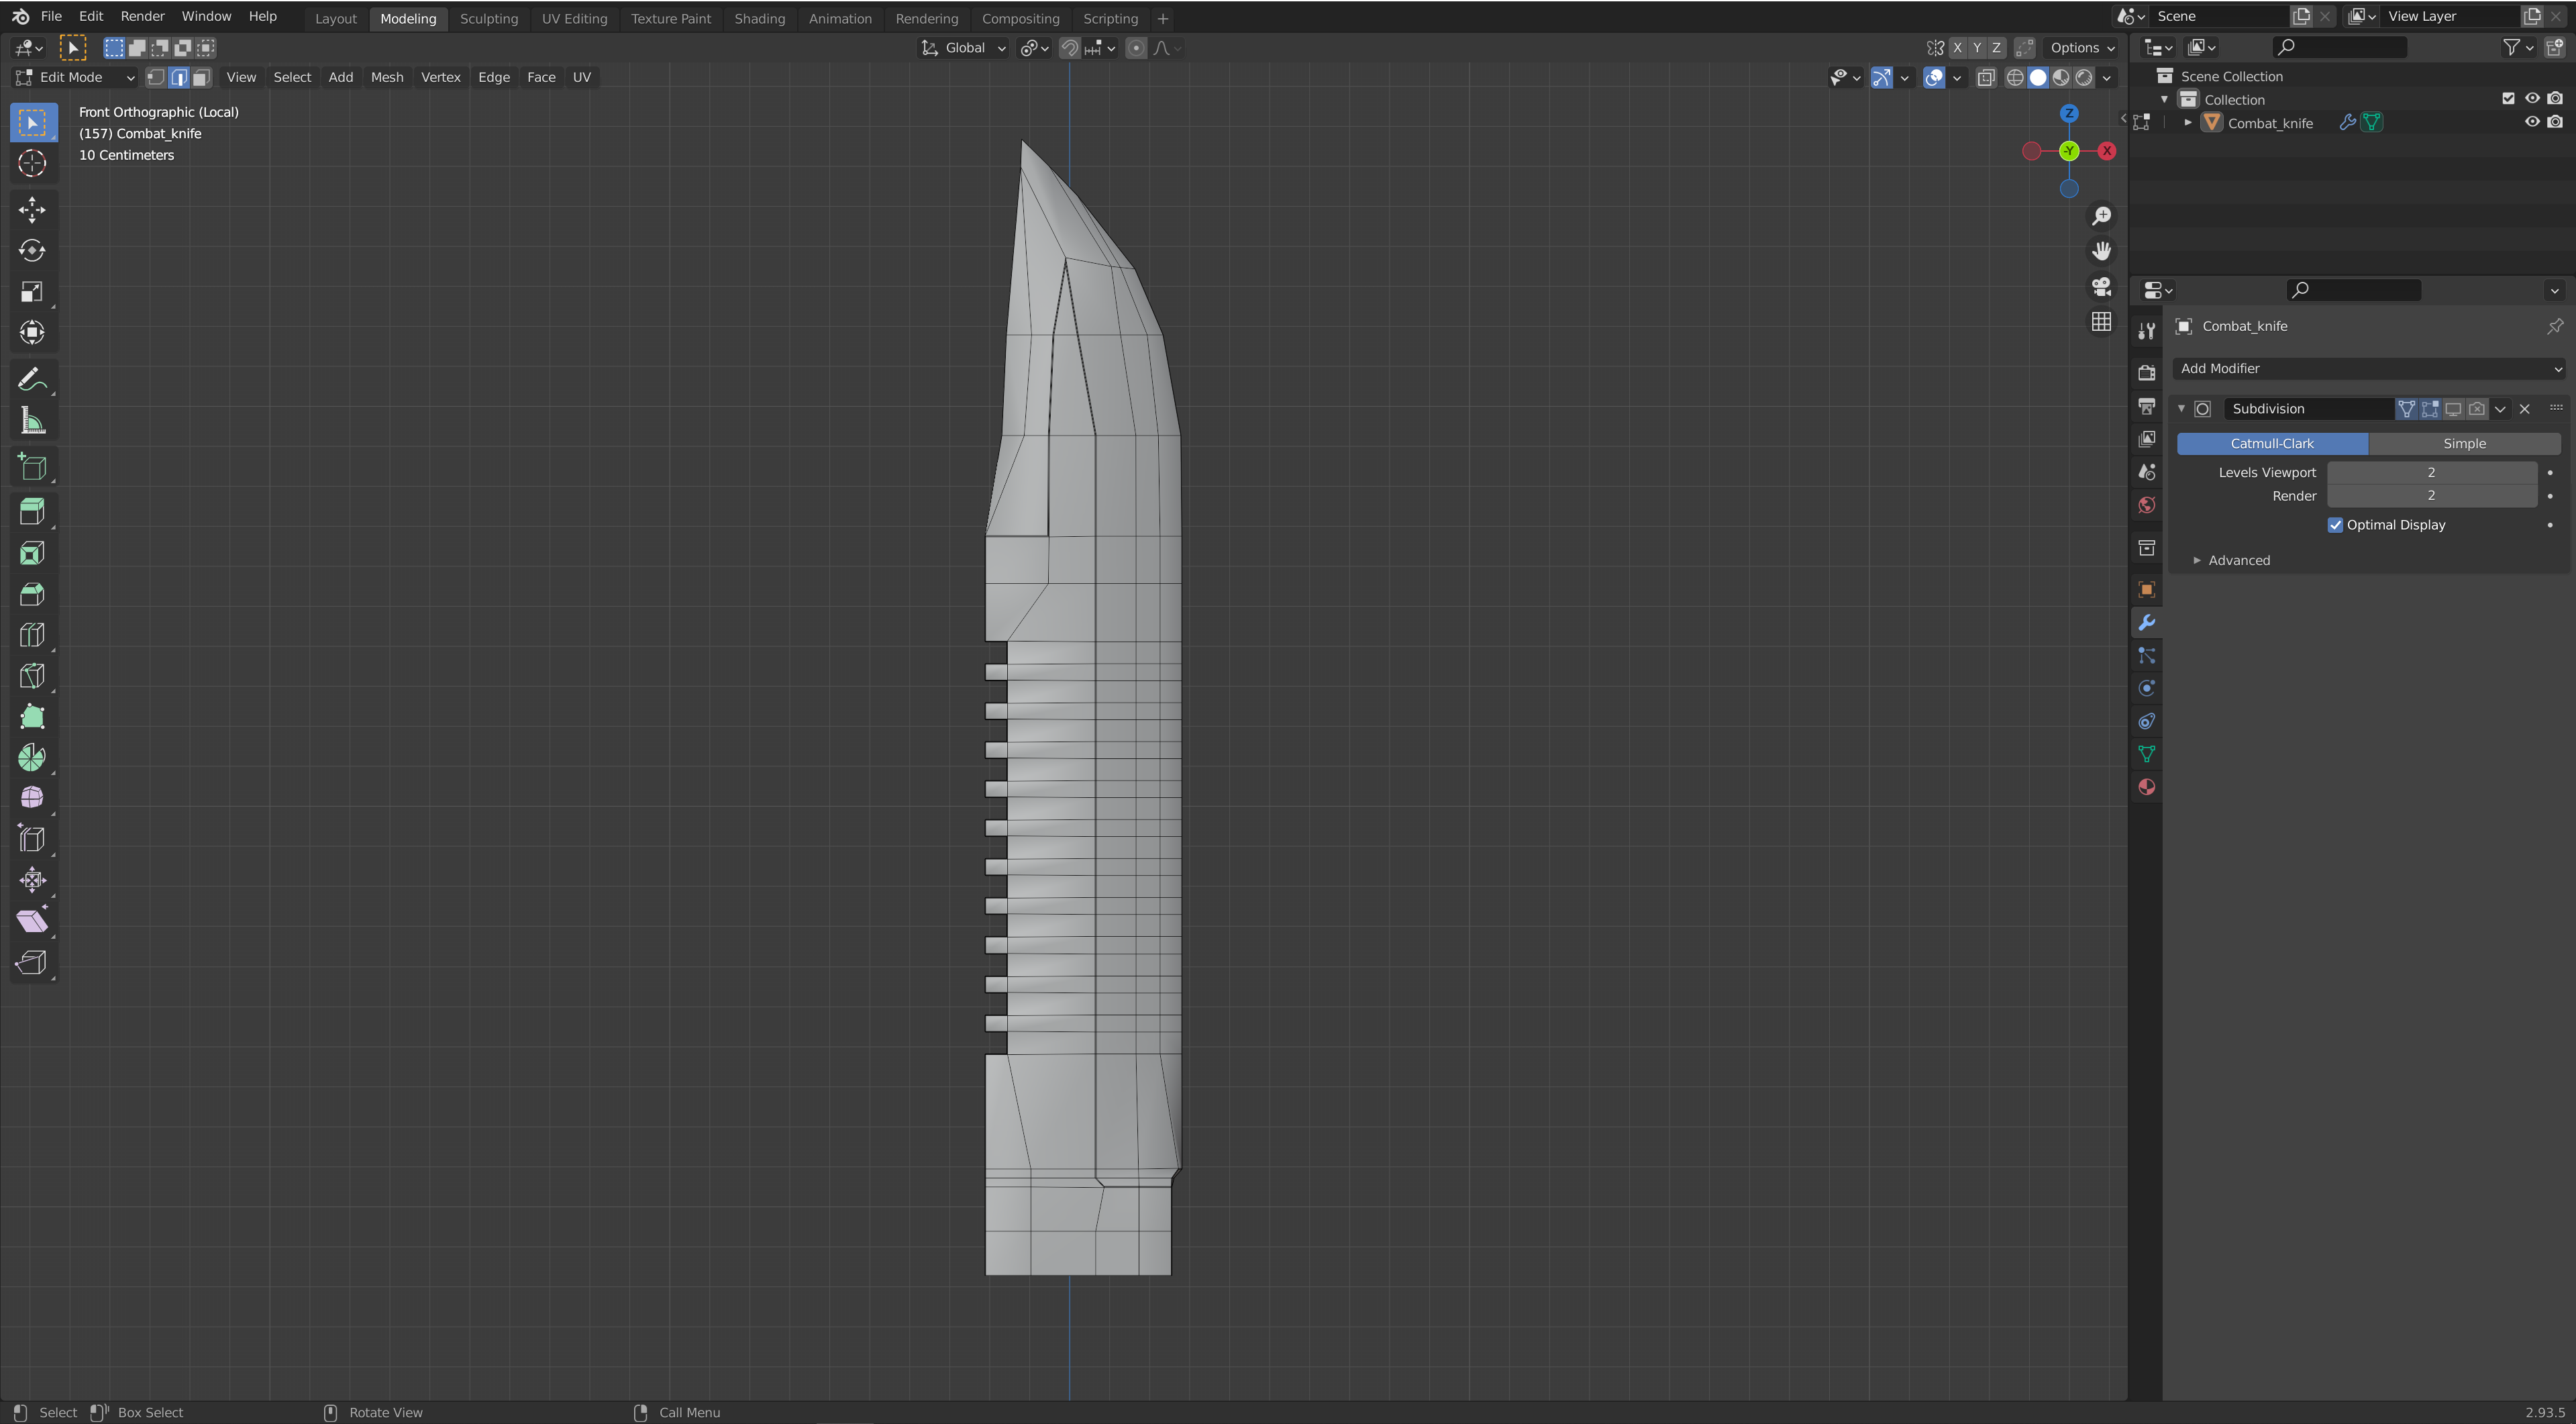This screenshot has width=2576, height=1424.
Task: Select the Measure tool
Action: point(32,421)
